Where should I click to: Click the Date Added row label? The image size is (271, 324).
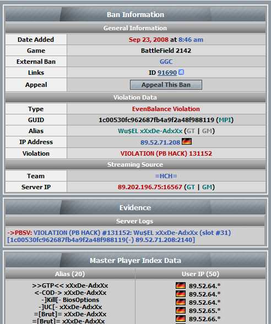point(36,40)
